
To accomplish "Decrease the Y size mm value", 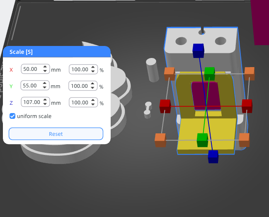I will [x=45, y=87].
